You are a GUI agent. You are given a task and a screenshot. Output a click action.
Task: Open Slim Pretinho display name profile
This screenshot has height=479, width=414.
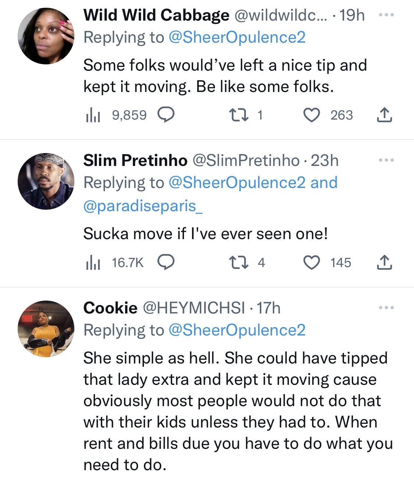tap(135, 160)
